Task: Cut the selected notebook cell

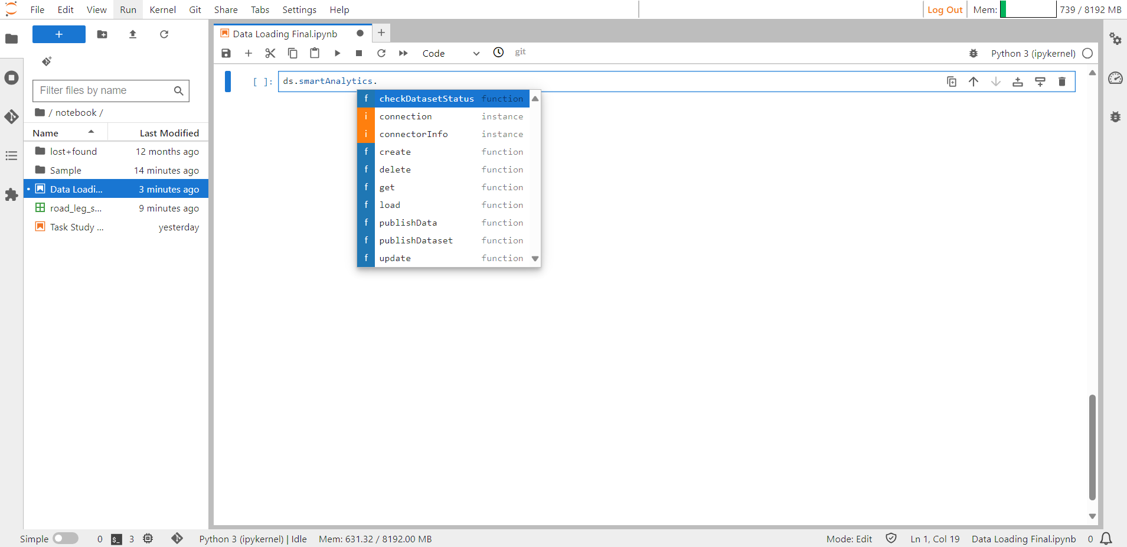Action: click(270, 53)
